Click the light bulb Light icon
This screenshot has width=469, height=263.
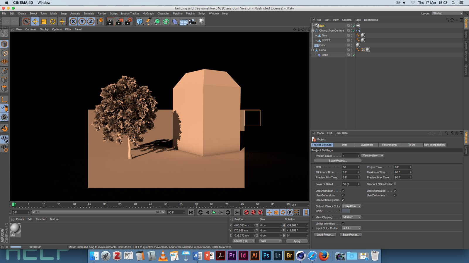pos(201,21)
